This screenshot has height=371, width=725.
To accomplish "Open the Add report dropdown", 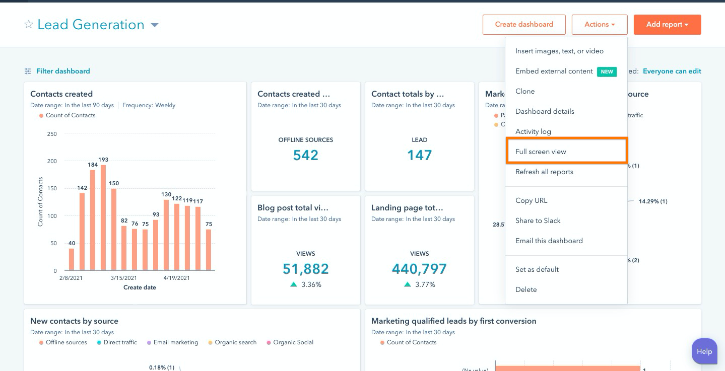I will coord(667,24).
